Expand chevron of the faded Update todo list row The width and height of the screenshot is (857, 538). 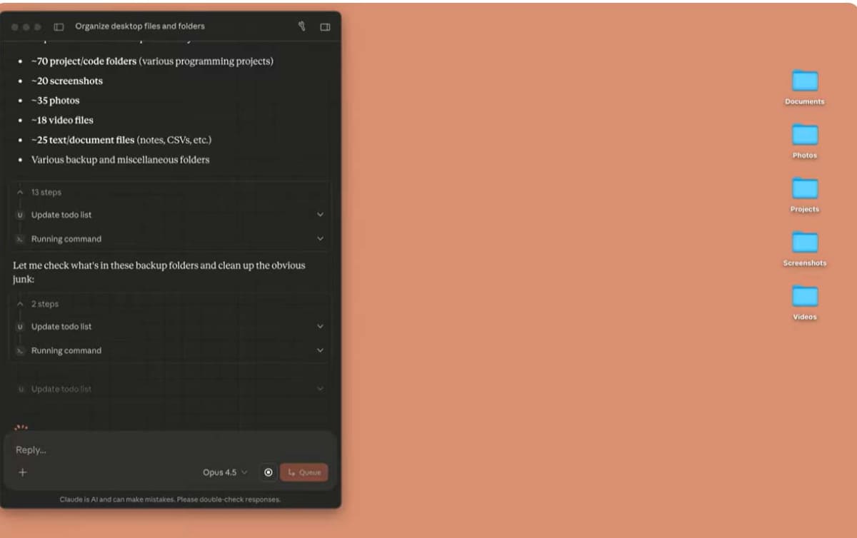point(320,389)
